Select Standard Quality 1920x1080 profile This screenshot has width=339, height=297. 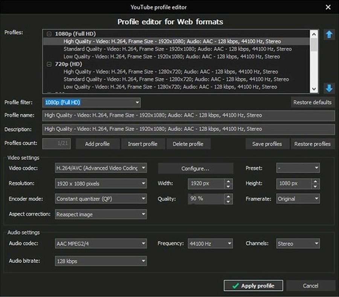(x=177, y=49)
